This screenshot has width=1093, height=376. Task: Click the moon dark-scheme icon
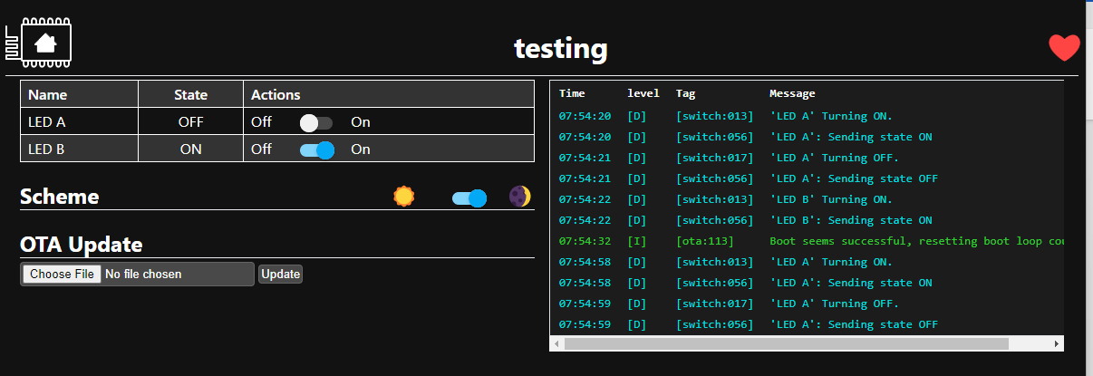click(x=519, y=196)
